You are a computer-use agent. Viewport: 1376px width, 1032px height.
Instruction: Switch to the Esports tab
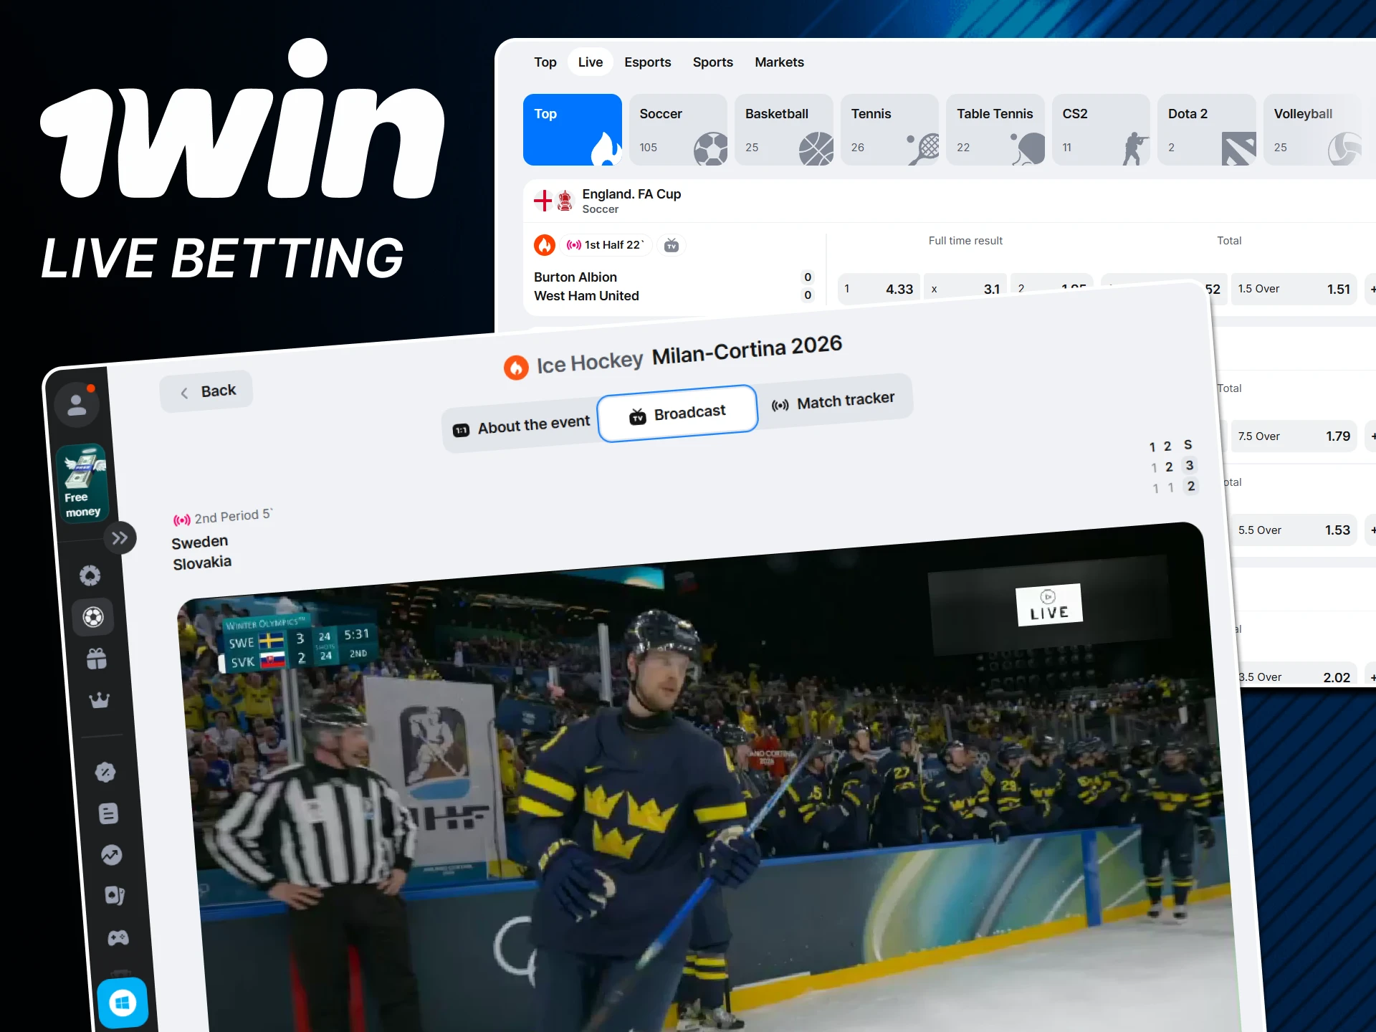click(x=647, y=62)
